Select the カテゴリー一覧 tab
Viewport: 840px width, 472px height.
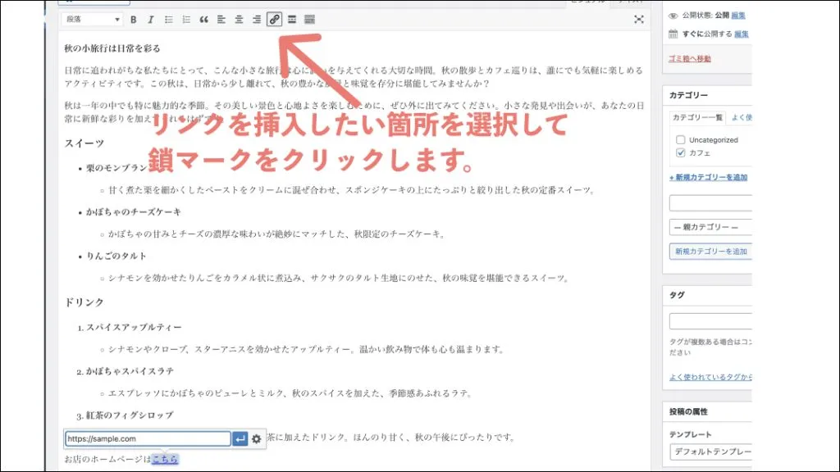697,118
